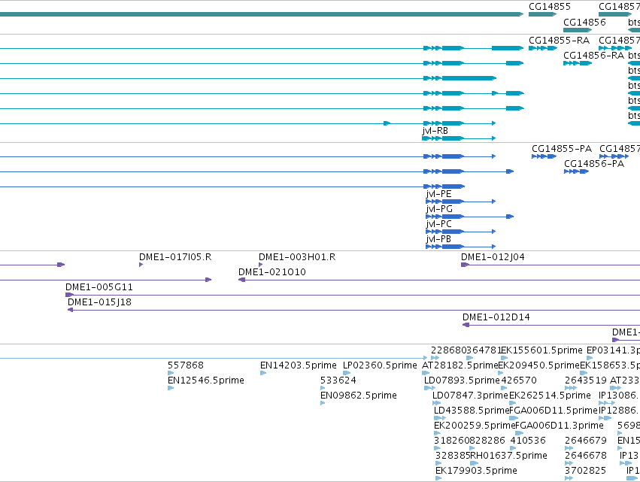
Task: Select the CG14856 gene label
Action: (584, 23)
